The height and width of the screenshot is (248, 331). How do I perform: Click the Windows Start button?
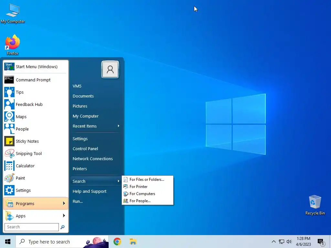[8, 242]
